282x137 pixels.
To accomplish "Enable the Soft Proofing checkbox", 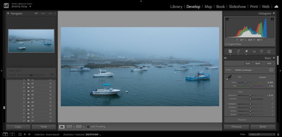I will (x=88, y=127).
